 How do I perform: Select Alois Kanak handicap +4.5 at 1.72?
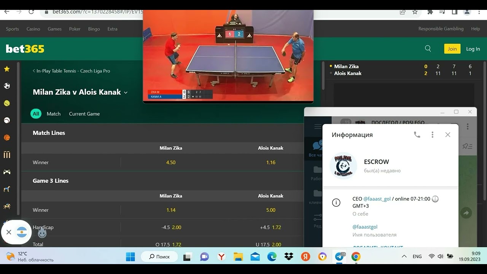coord(271,227)
